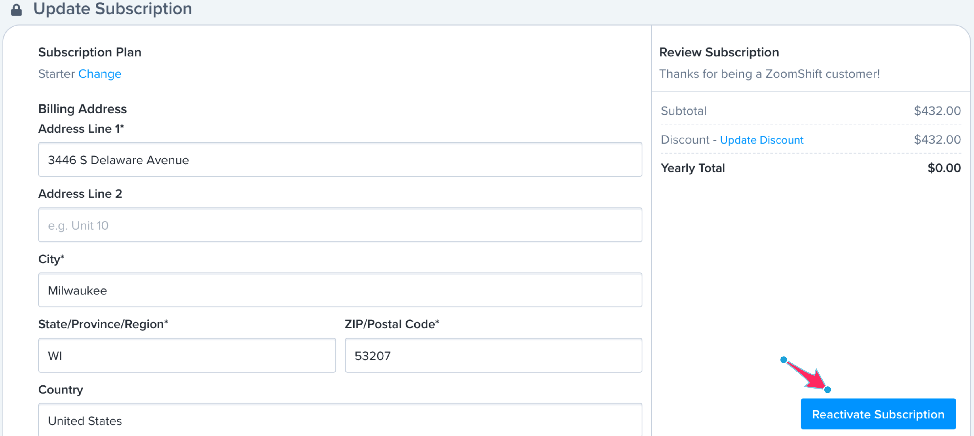Click the Billing Address section label
This screenshot has height=436, width=974.
(x=82, y=109)
